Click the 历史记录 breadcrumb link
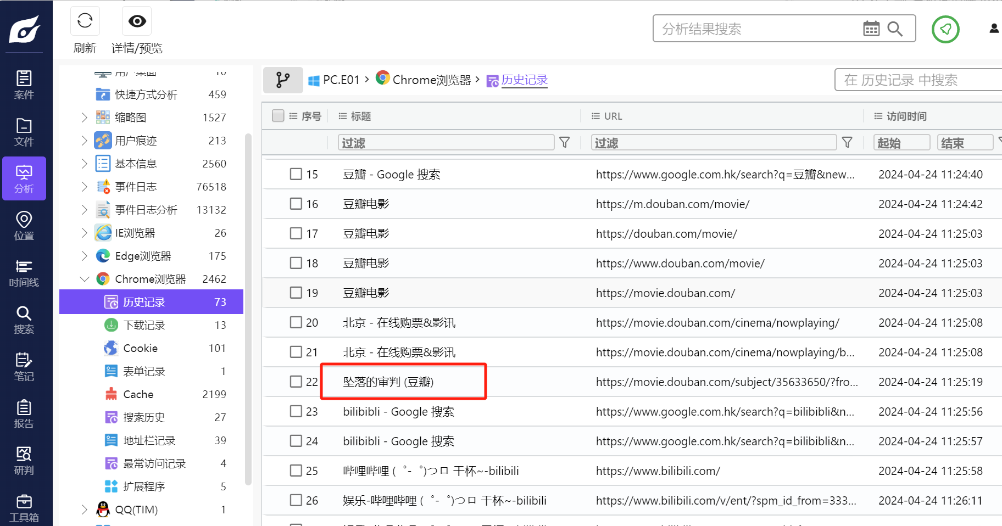The width and height of the screenshot is (1002, 526). (x=525, y=80)
